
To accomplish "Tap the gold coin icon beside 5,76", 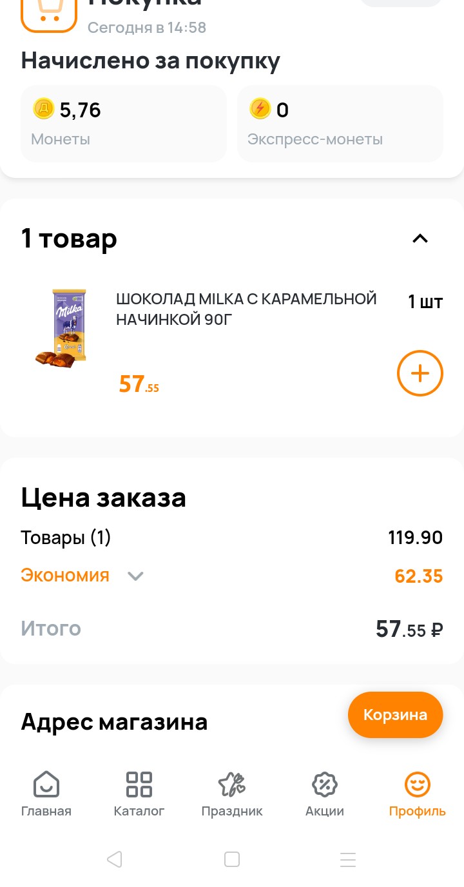I will click(x=44, y=109).
